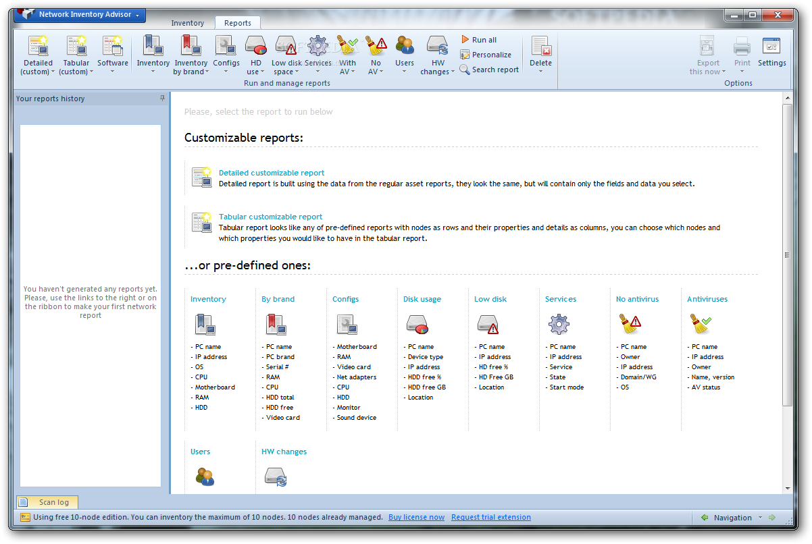Click the No AV broom warning icon
This screenshot has width=812, height=544.
376,46
